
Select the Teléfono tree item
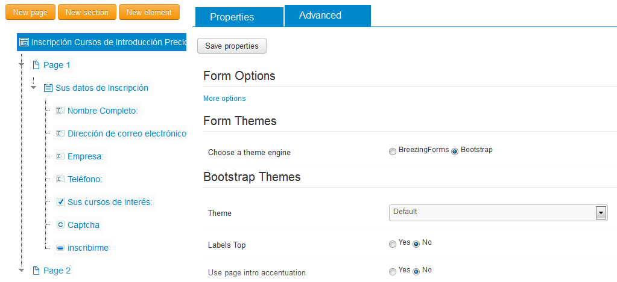tap(84, 179)
